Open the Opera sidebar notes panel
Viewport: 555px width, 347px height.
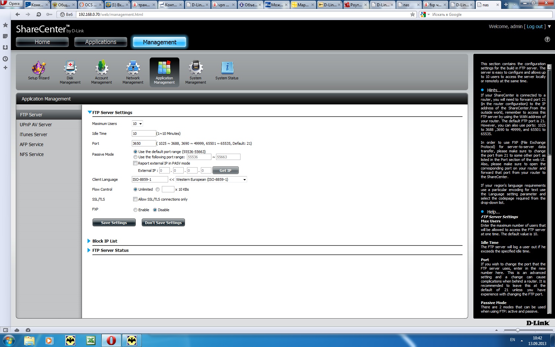tap(5, 36)
